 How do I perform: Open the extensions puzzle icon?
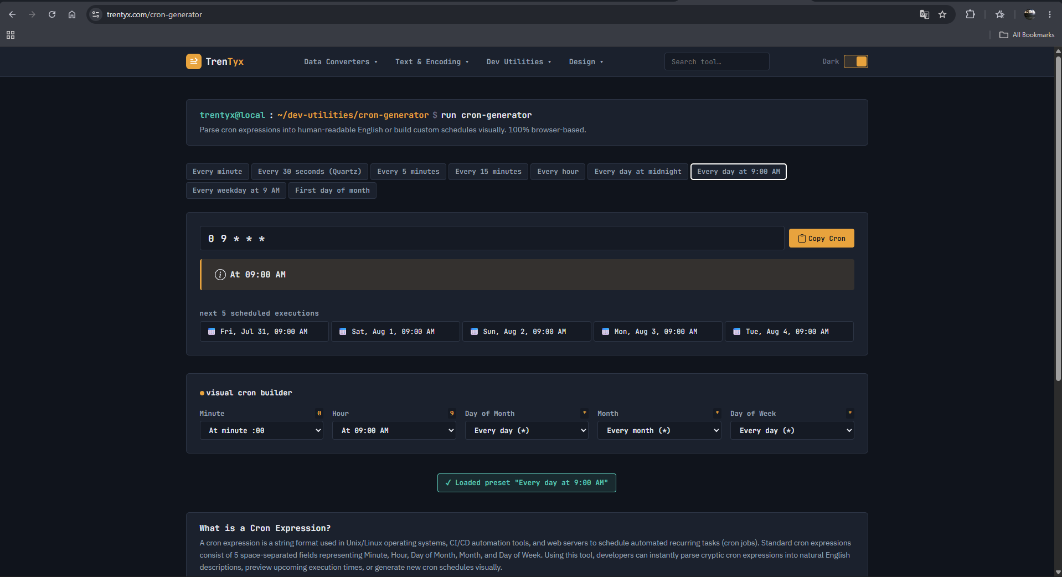[x=970, y=14]
